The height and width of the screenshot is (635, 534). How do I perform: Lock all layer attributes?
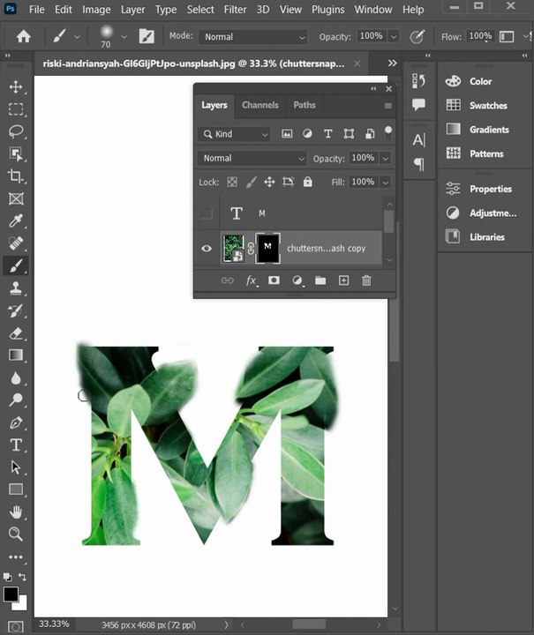click(x=307, y=182)
